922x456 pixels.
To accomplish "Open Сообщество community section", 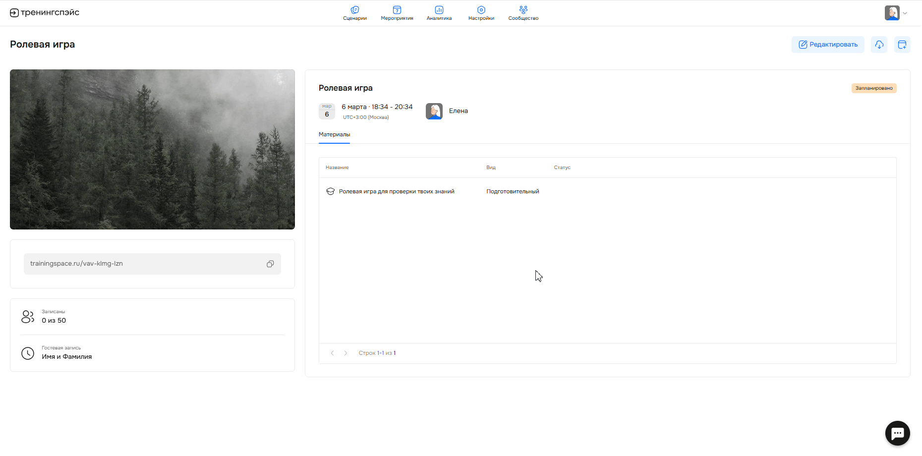I will pyautogui.click(x=523, y=13).
